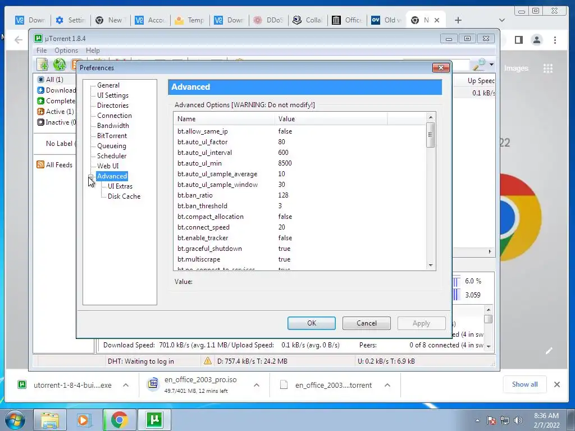Switch to µTorrent from the taskbar
Viewport: 575px width, 431px height.
coord(154,420)
